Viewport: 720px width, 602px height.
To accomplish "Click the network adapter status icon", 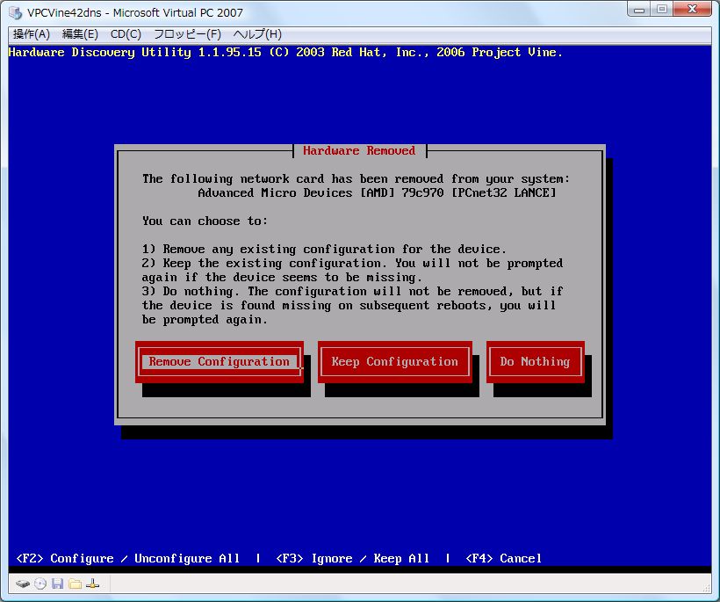I will [92, 584].
